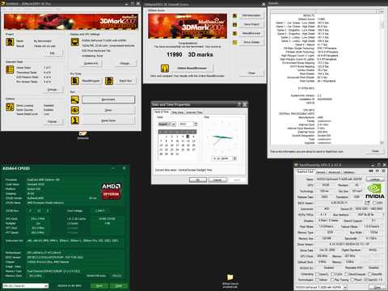Open the 3DMark desktop shortcut icon
The width and height of the screenshot is (388, 291).
click(82, 135)
